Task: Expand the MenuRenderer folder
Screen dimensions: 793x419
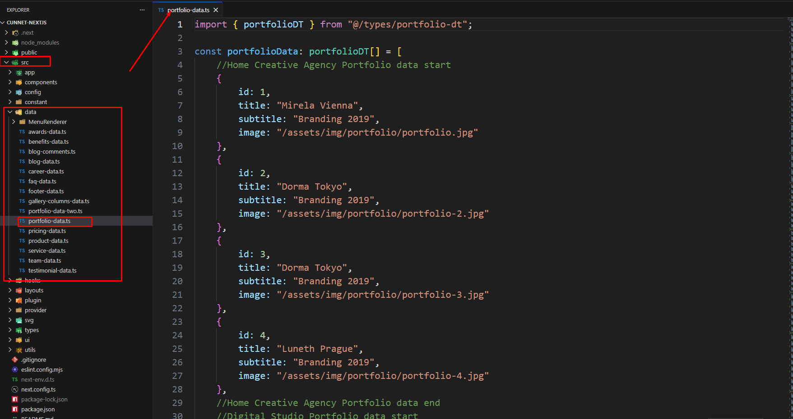Action: [x=47, y=122]
